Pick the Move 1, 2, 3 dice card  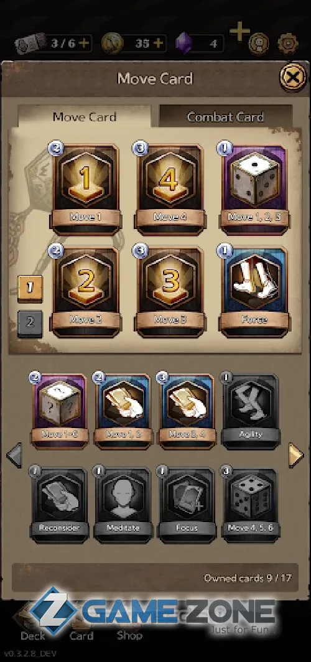pyautogui.click(x=254, y=189)
